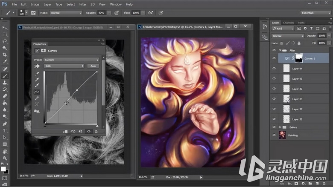The width and height of the screenshot is (333, 187).
Task: Select the Magic Wand tool
Action: (5, 48)
